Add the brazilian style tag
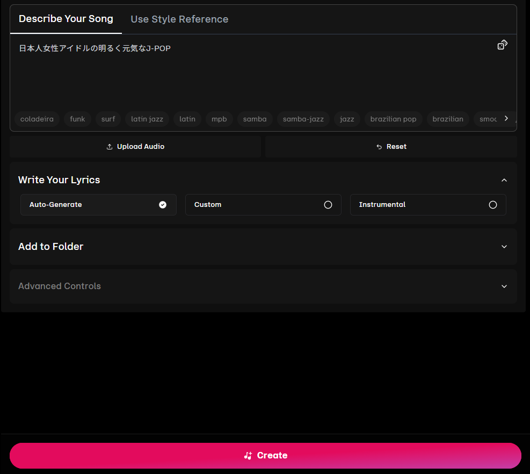This screenshot has height=474, width=530. click(448, 119)
